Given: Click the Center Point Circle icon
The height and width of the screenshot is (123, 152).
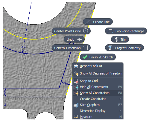Looking at the screenshot, I should point(86,31).
